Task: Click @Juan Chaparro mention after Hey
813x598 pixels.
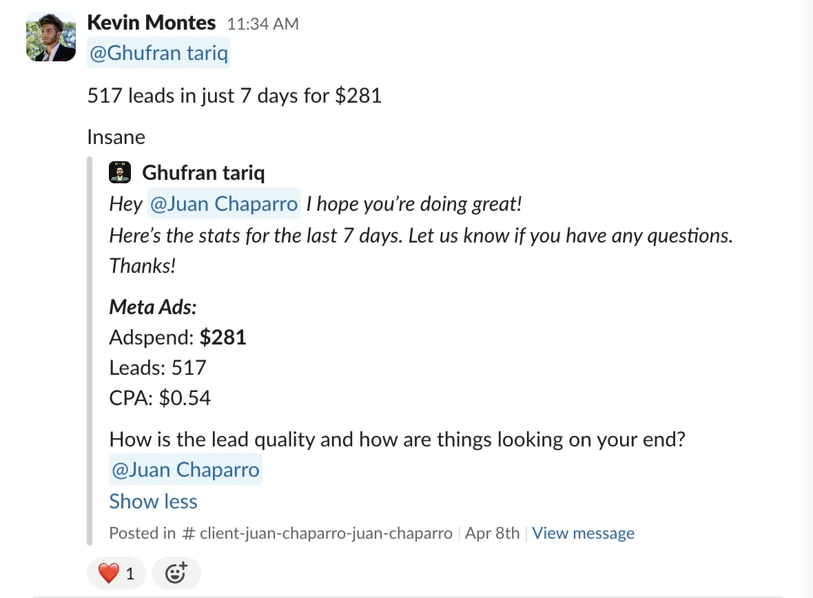Action: pyautogui.click(x=224, y=203)
